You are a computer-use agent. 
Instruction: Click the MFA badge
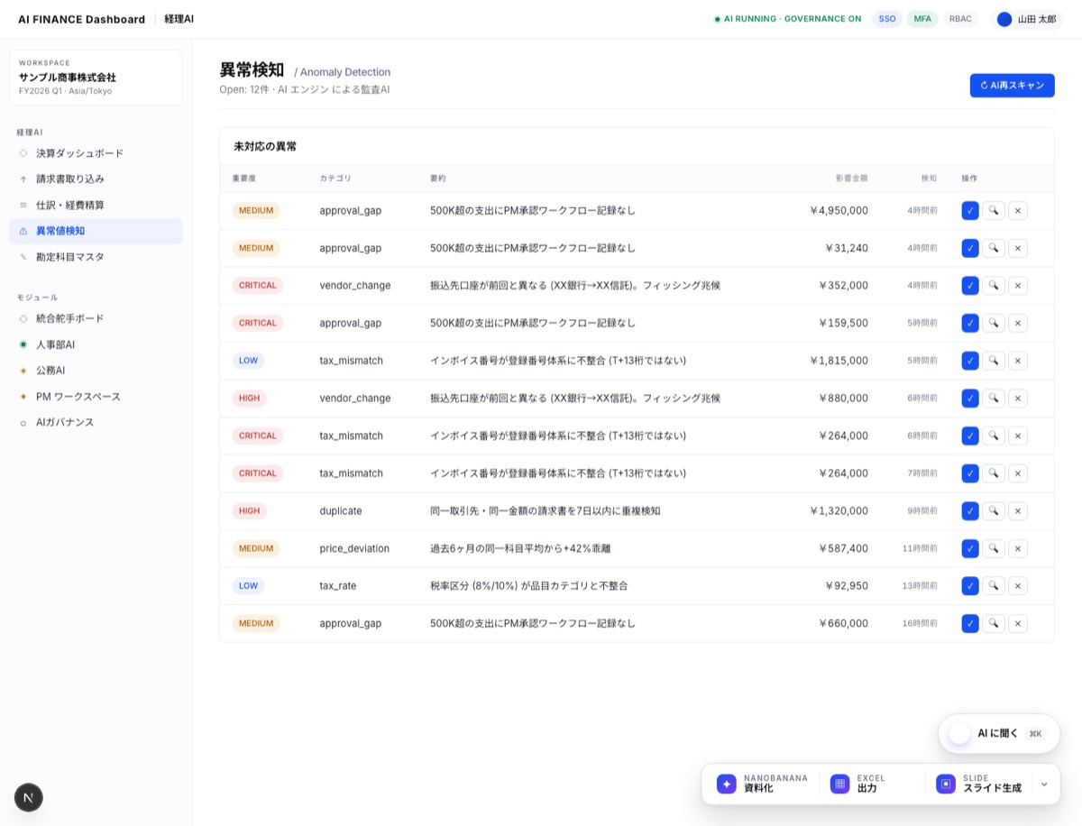click(922, 19)
